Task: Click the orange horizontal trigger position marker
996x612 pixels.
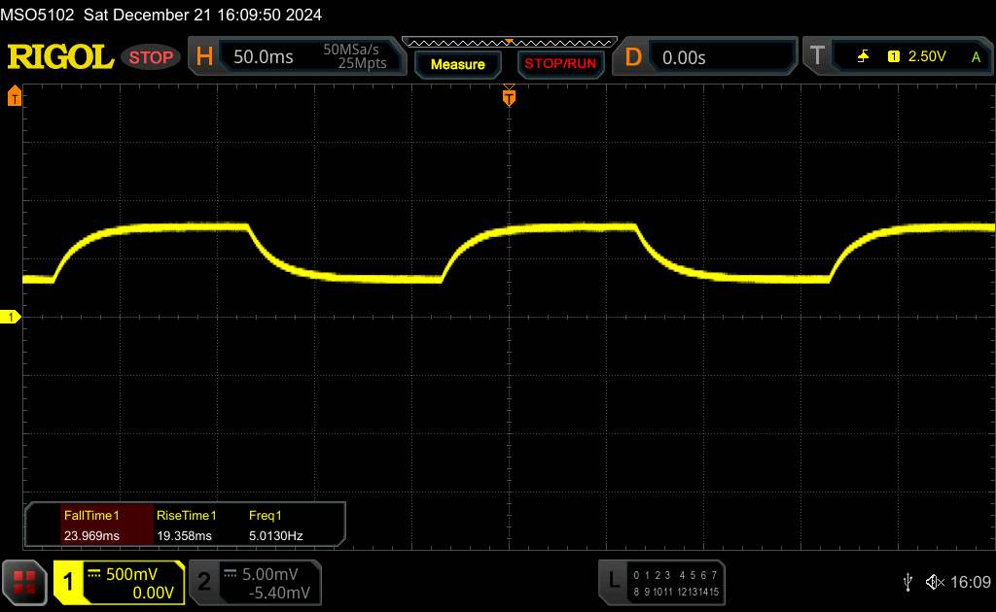Action: [x=509, y=96]
